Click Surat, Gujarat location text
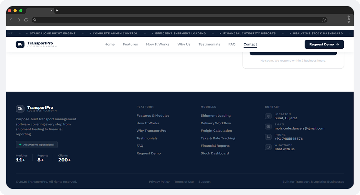 tap(286, 118)
